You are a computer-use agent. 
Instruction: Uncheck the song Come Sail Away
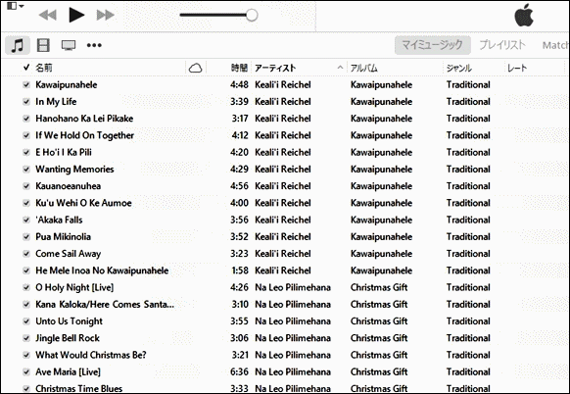(26, 254)
